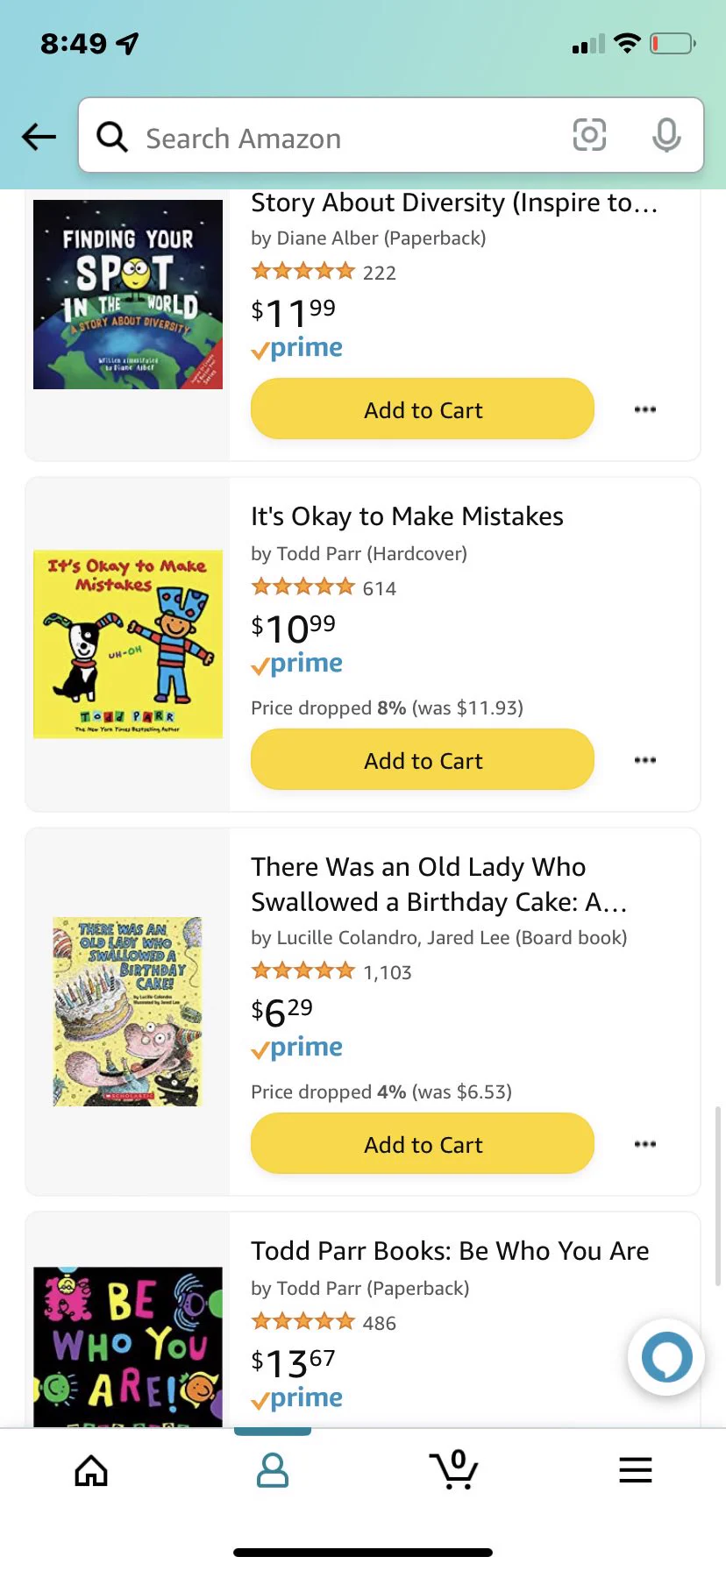Expand more options for Finding Your Spot
726x1571 pixels.
pos(645,409)
